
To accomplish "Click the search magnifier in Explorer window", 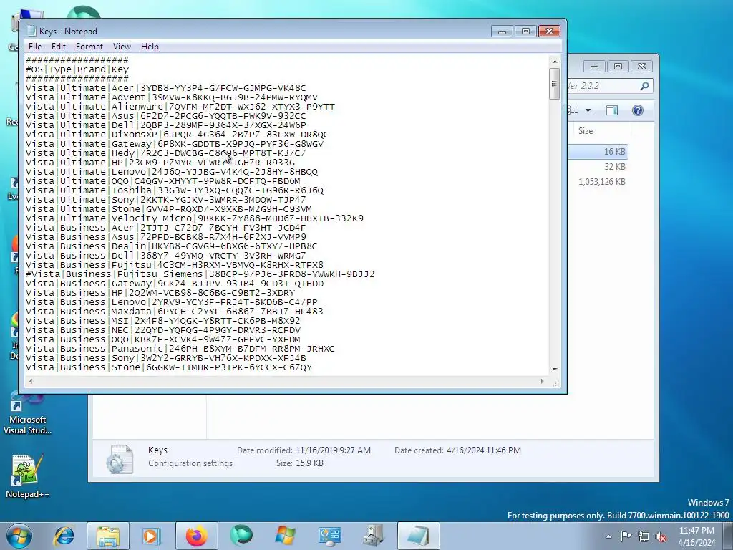I will click(x=644, y=86).
